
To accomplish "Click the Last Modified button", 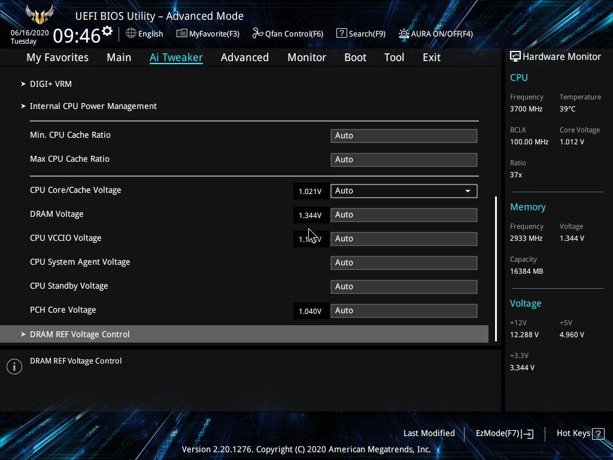I will (x=429, y=433).
